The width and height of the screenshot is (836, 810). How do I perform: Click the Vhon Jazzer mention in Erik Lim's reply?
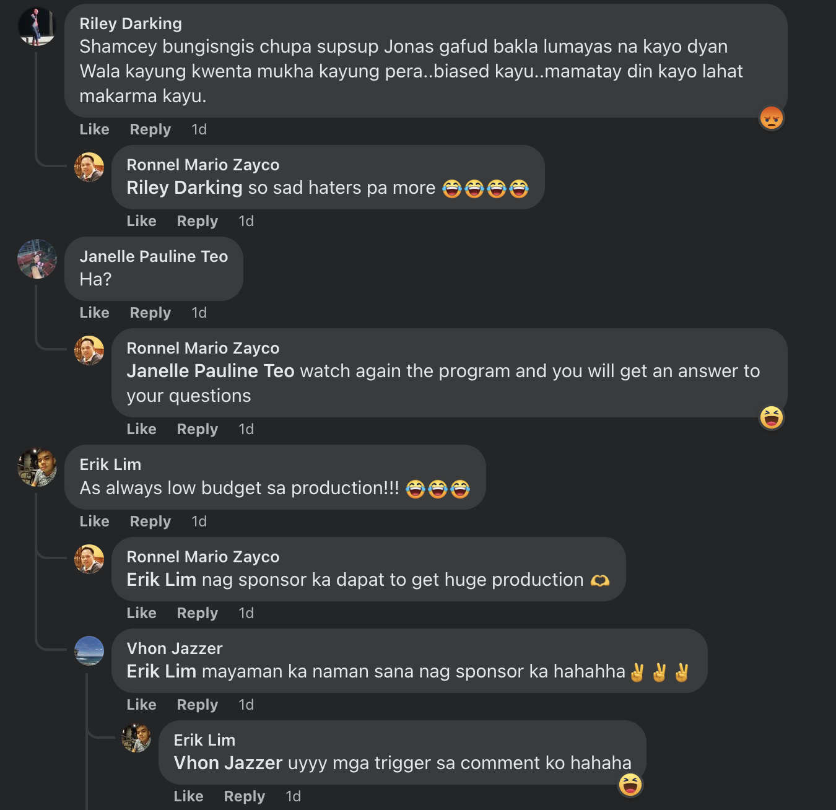[x=228, y=763]
